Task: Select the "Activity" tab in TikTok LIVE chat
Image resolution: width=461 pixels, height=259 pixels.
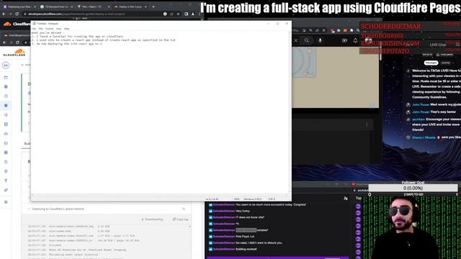Action: (445, 63)
